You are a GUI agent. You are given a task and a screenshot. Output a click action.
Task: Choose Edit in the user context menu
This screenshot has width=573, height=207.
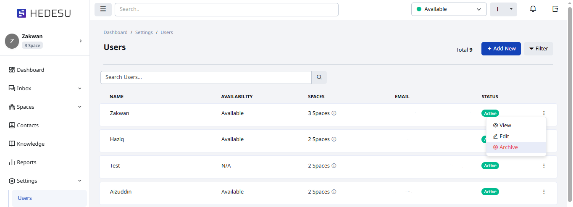pos(504,136)
